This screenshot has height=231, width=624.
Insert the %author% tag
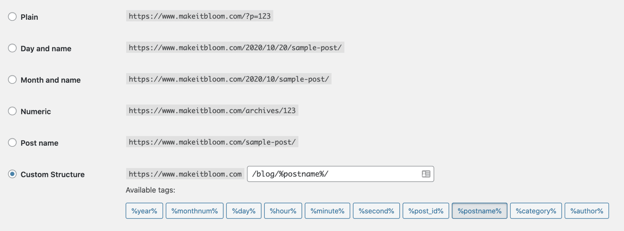pyautogui.click(x=587, y=211)
